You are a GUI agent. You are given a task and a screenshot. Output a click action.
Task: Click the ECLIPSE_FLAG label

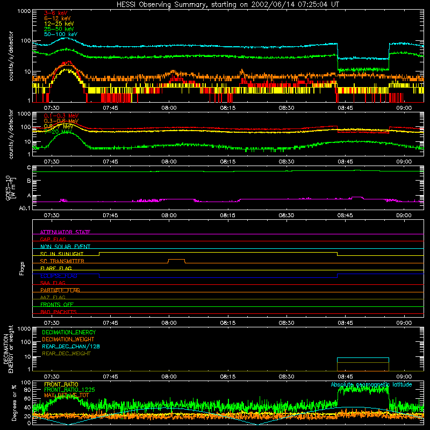click(x=59, y=276)
